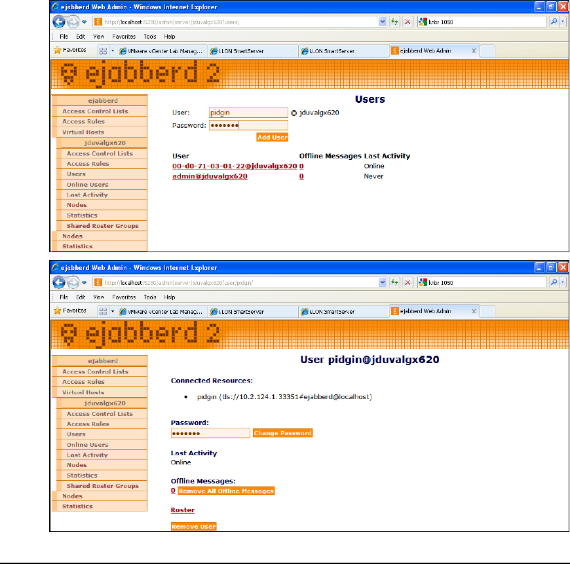
Task: Click Quick Tabs grid icon in top window
Action: [103, 51]
